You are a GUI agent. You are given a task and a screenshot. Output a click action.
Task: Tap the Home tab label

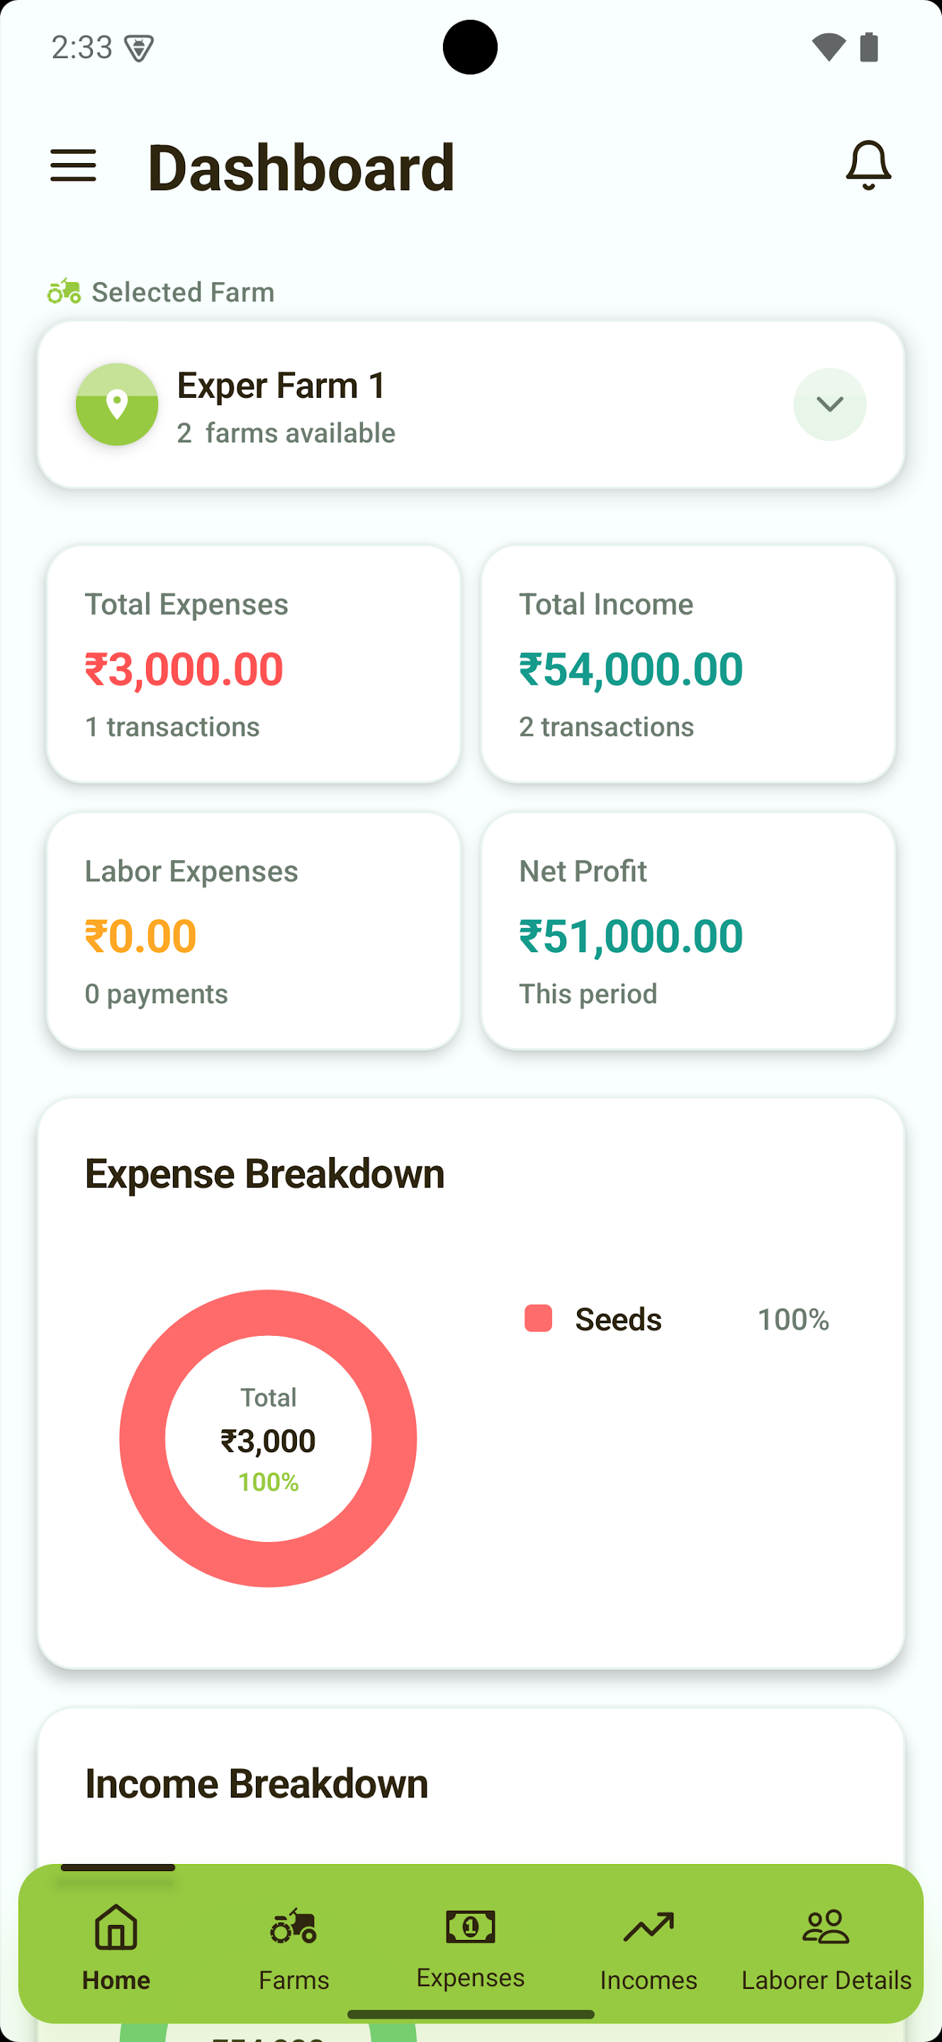tap(116, 1980)
